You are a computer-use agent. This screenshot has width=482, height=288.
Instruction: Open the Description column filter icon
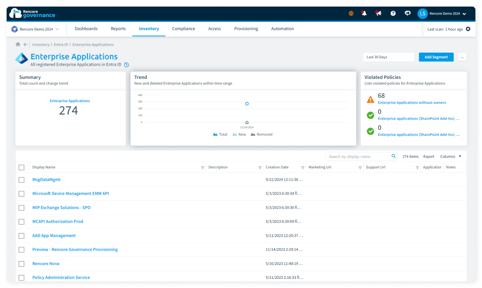[260, 167]
